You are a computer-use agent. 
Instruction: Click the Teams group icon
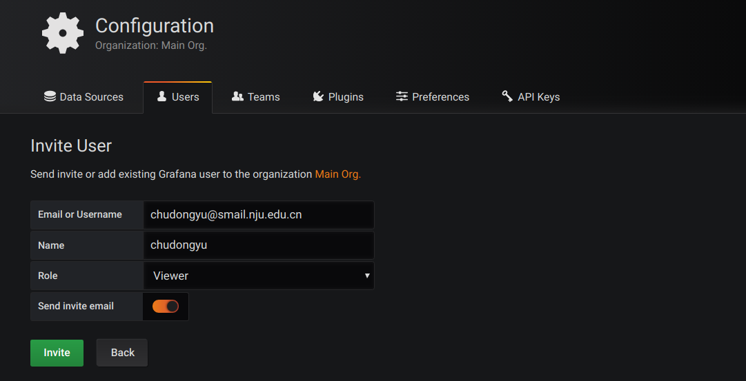pyautogui.click(x=237, y=97)
